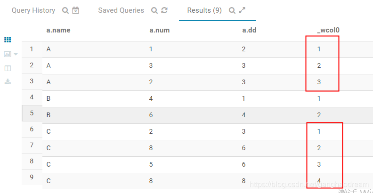Viewport: 373px width, 193px height.
Task: Search the Query History
Action: (x=65, y=10)
